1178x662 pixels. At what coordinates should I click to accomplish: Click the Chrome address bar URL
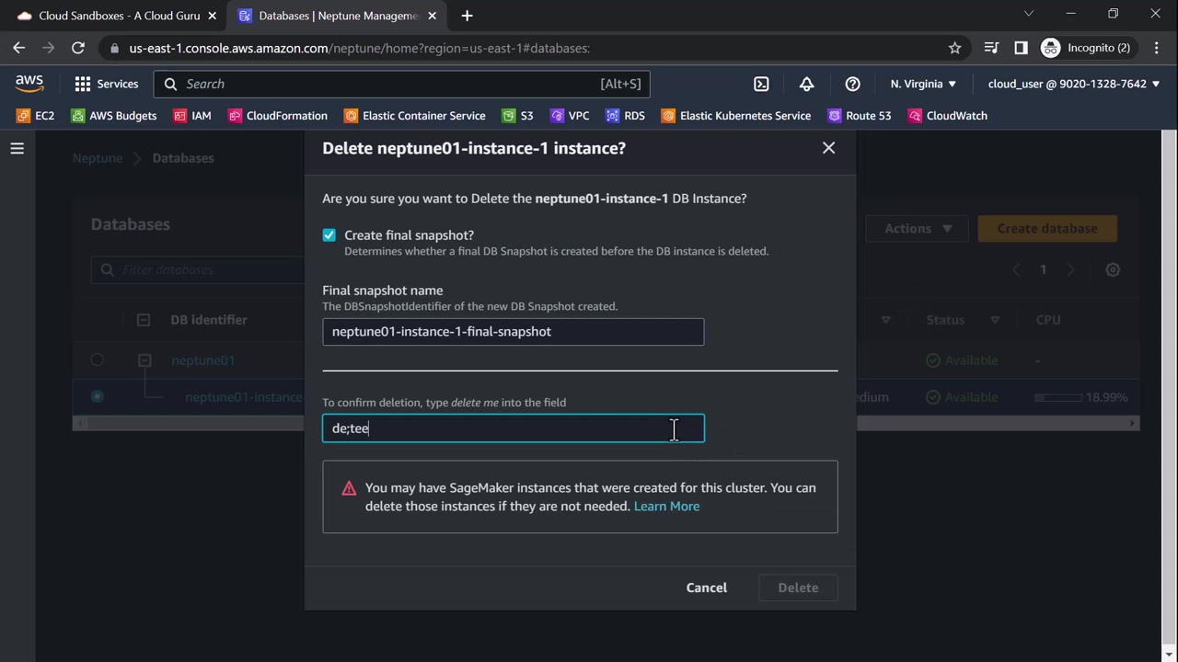[360, 48]
